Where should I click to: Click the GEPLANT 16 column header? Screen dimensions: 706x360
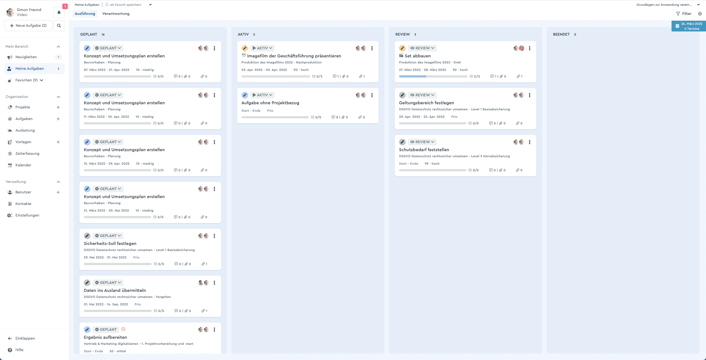[x=92, y=34]
